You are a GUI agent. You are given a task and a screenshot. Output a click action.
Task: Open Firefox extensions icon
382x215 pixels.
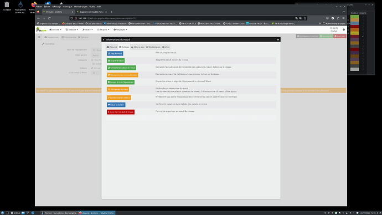338,18
